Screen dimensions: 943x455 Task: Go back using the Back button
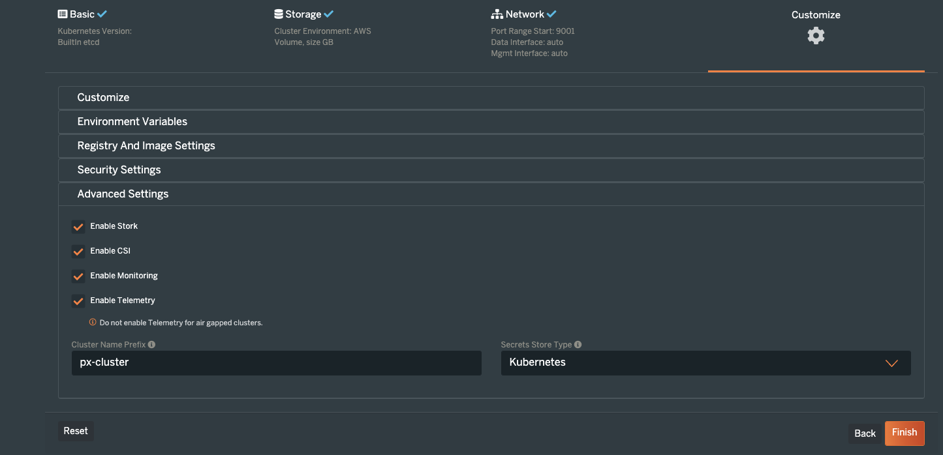(865, 433)
